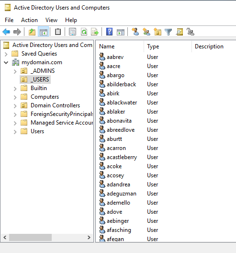236x253 pixels.
Task: Click the Domain Controllers OU icon
Action: pos(24,105)
